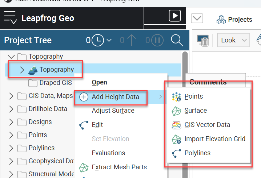This screenshot has height=178, width=261.
Task: Click Adjust Surface in context menu
Action: coord(113,111)
